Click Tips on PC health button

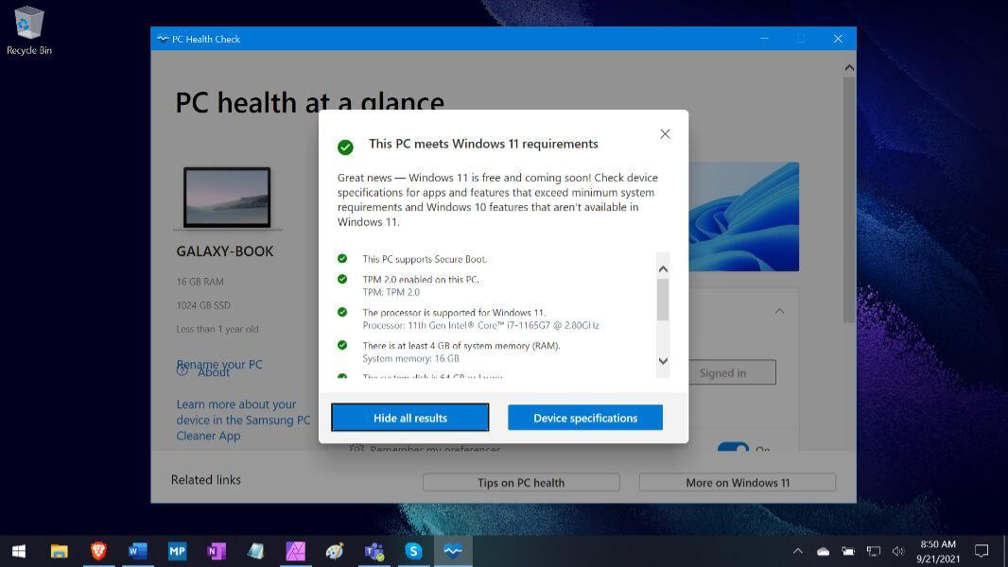(521, 482)
